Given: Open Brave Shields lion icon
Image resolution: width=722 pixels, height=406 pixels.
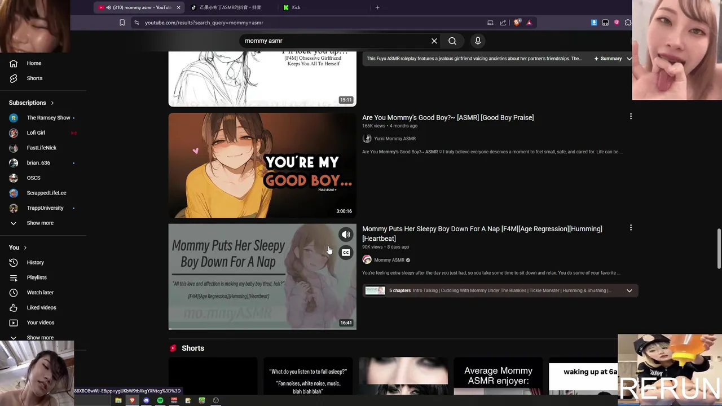Looking at the screenshot, I should (517, 23).
